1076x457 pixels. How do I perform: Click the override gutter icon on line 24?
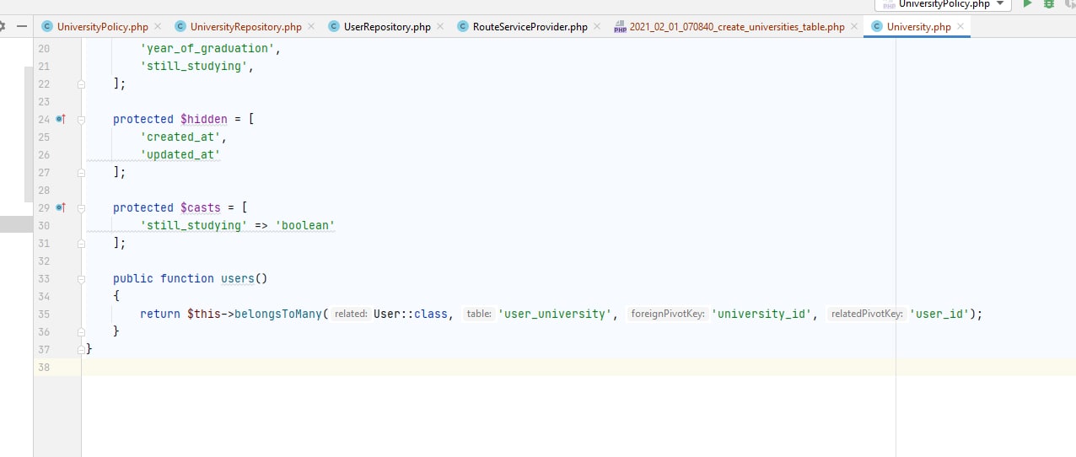tap(61, 119)
